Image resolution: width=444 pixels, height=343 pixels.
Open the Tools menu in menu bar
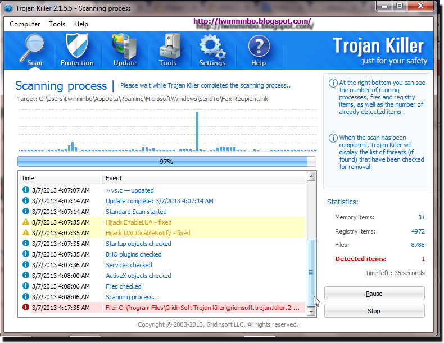point(57,24)
